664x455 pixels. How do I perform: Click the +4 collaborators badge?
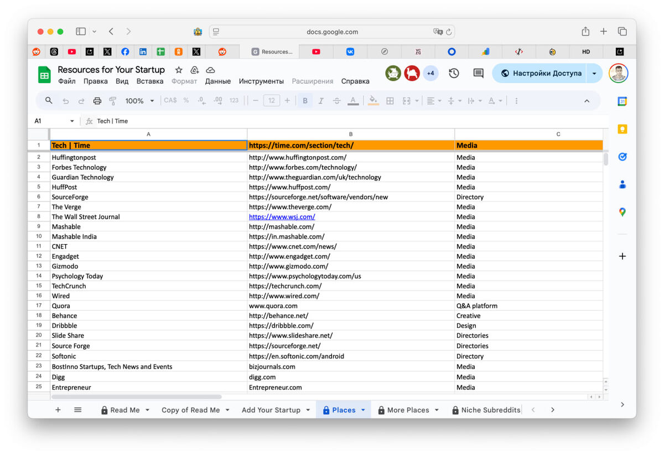430,73
